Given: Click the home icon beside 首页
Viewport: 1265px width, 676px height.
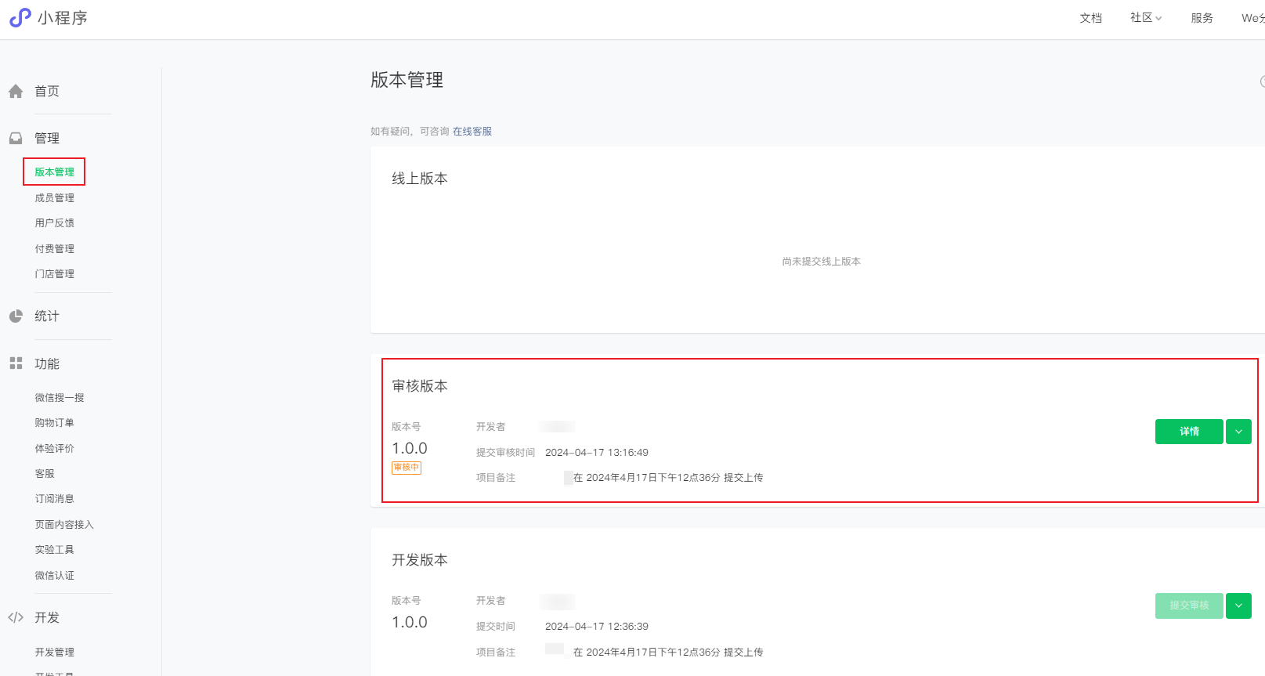Looking at the screenshot, I should click(x=16, y=92).
